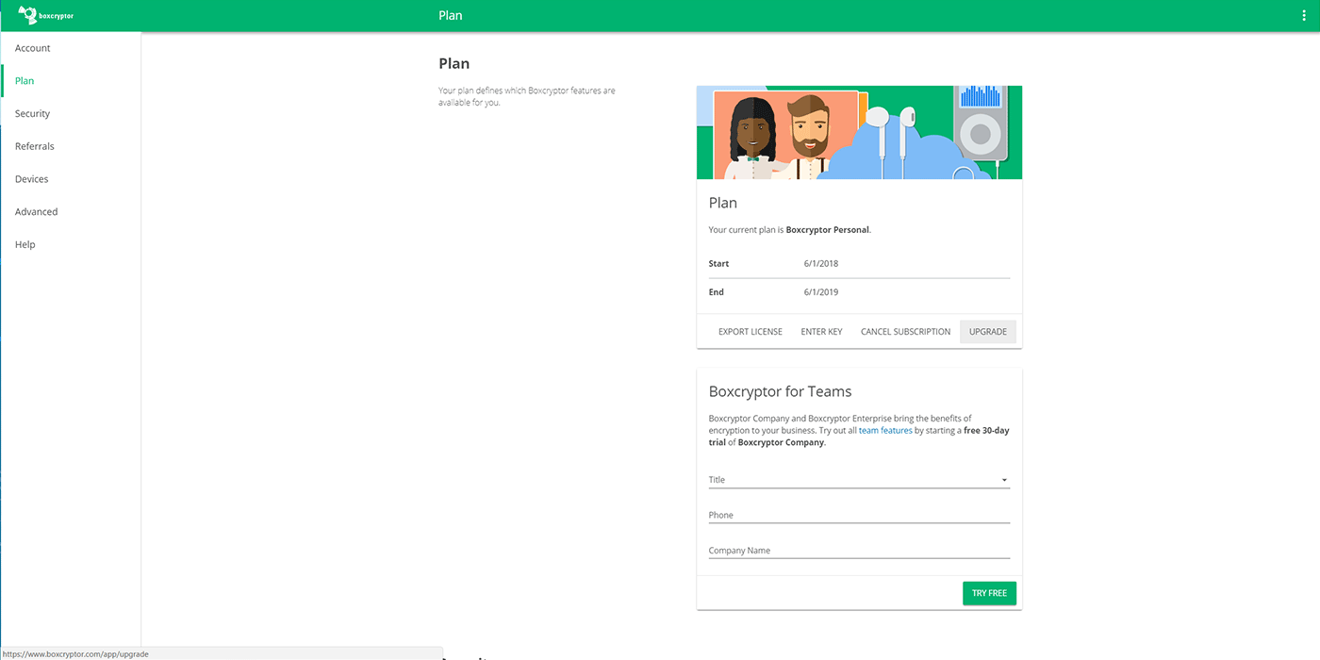
Task: Follow the team features link
Action: point(885,431)
